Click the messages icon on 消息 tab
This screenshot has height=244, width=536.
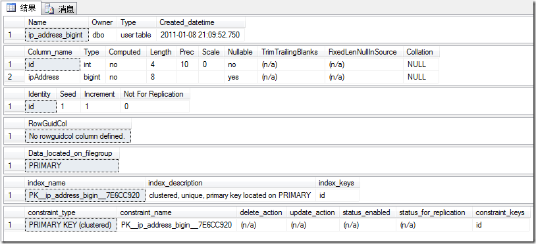coord(49,9)
